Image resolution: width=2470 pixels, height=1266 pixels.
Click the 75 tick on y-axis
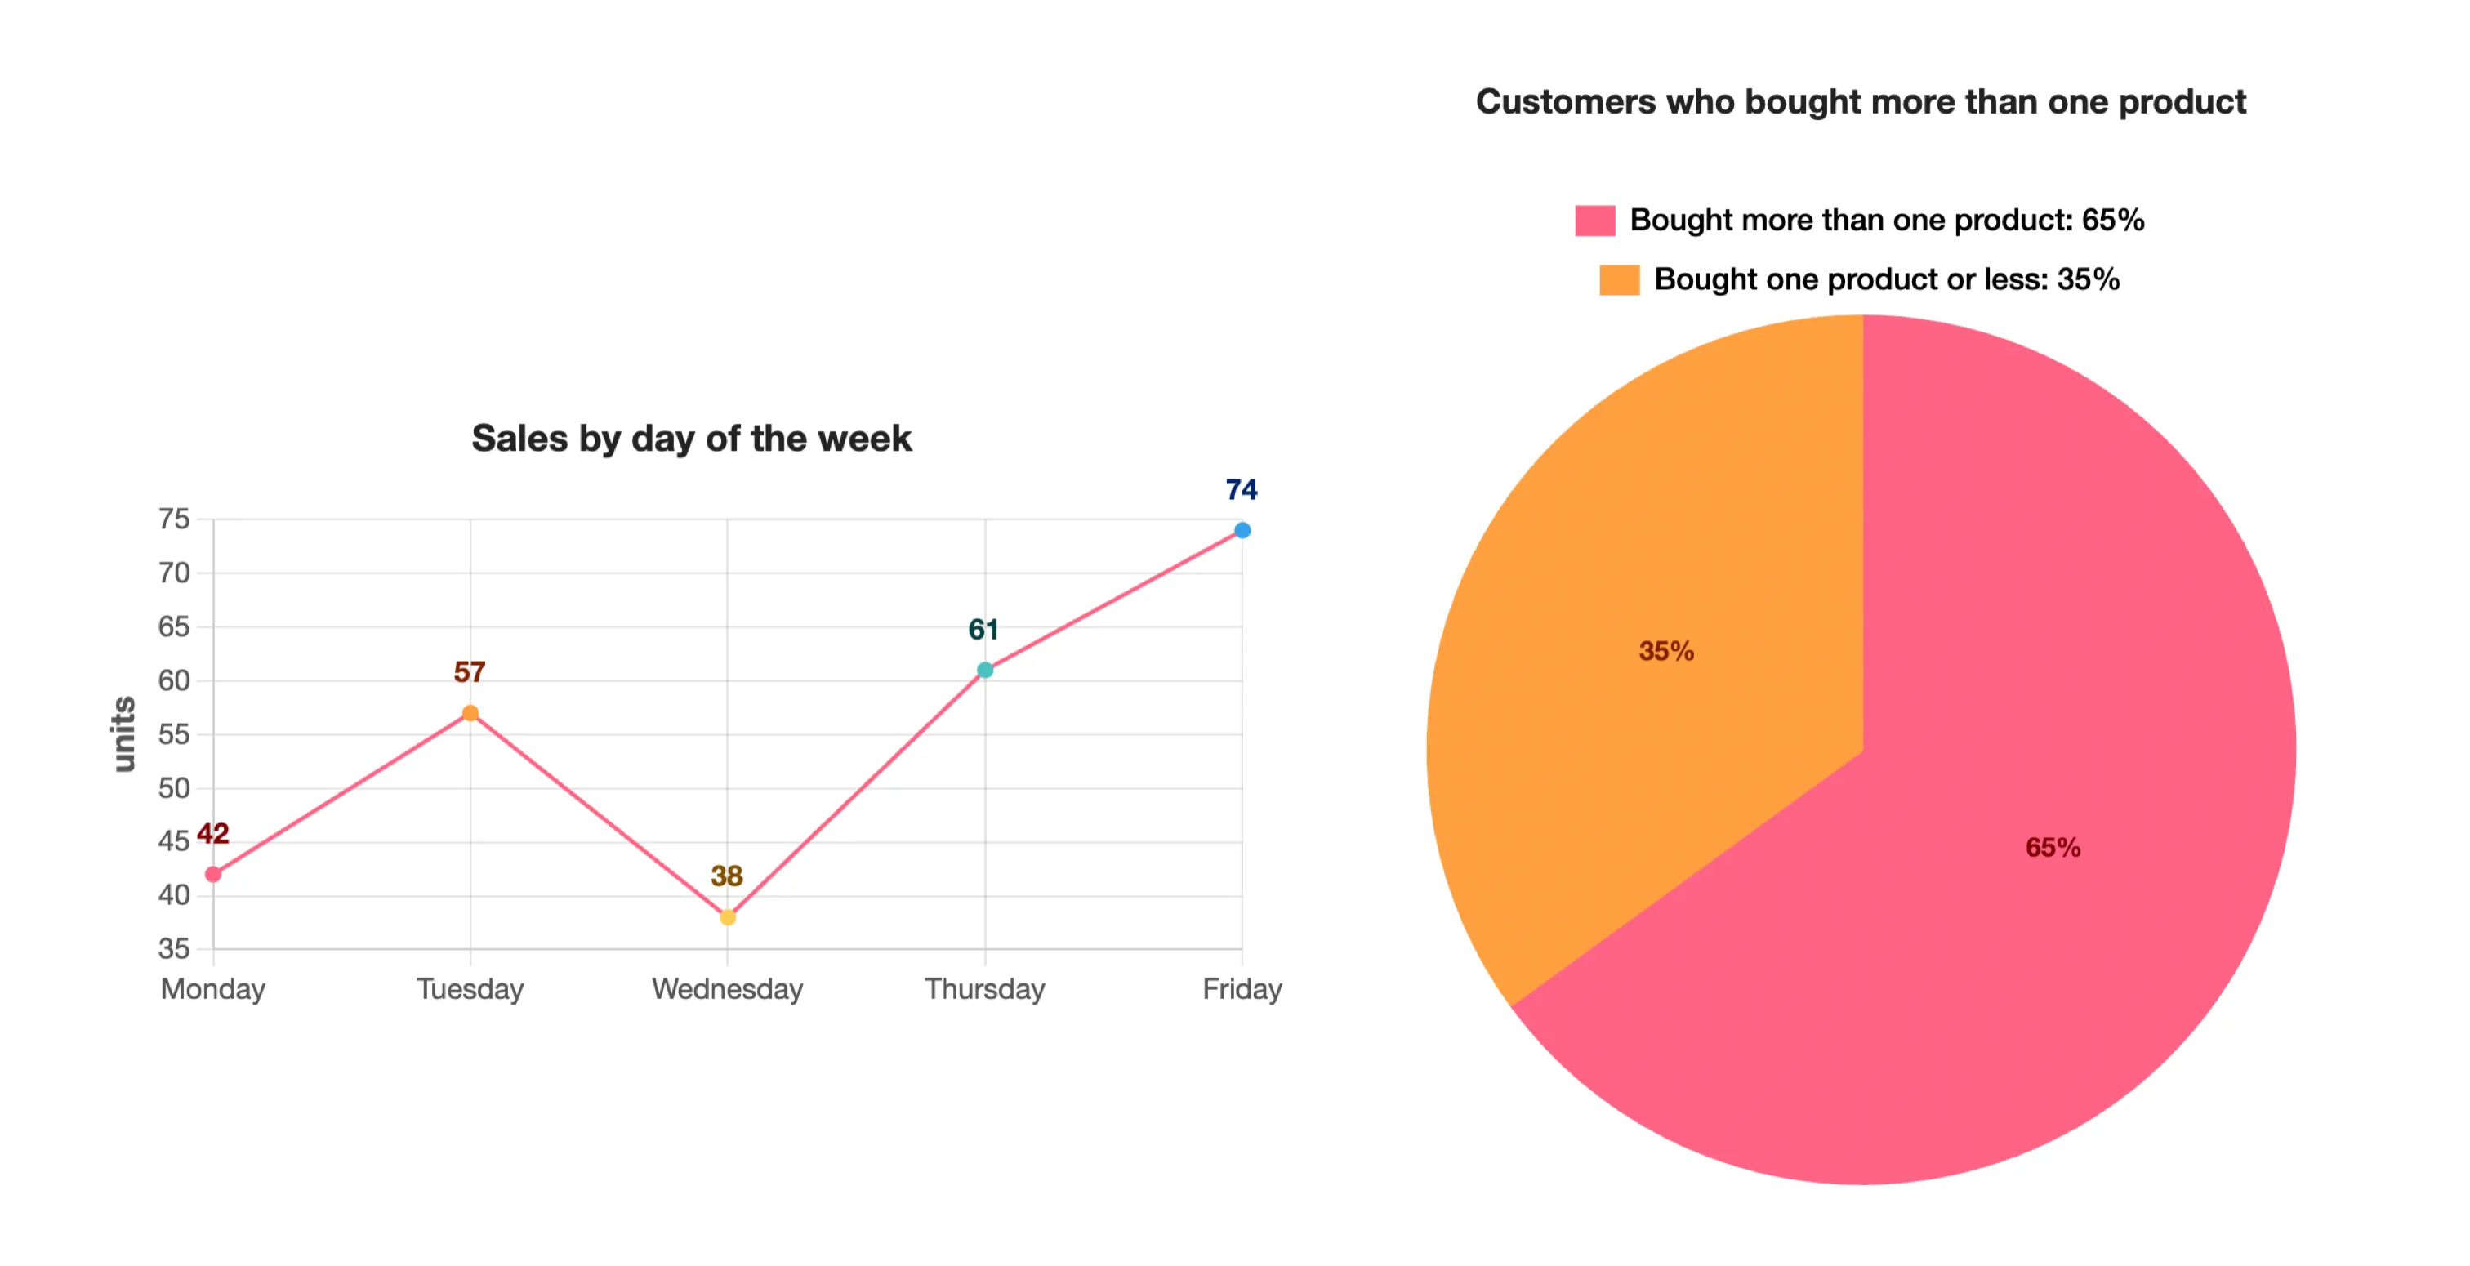pos(173,519)
